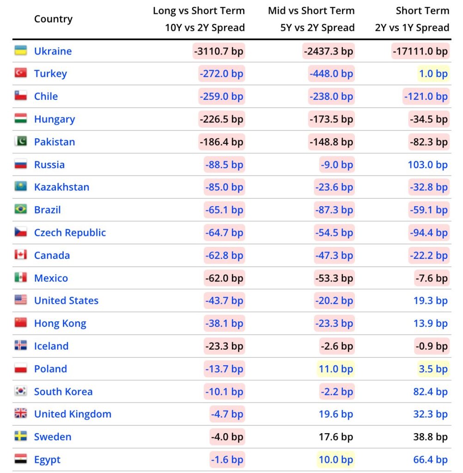463x473 pixels.
Task: Click the Egypt flag icon
Action: tap(20, 459)
